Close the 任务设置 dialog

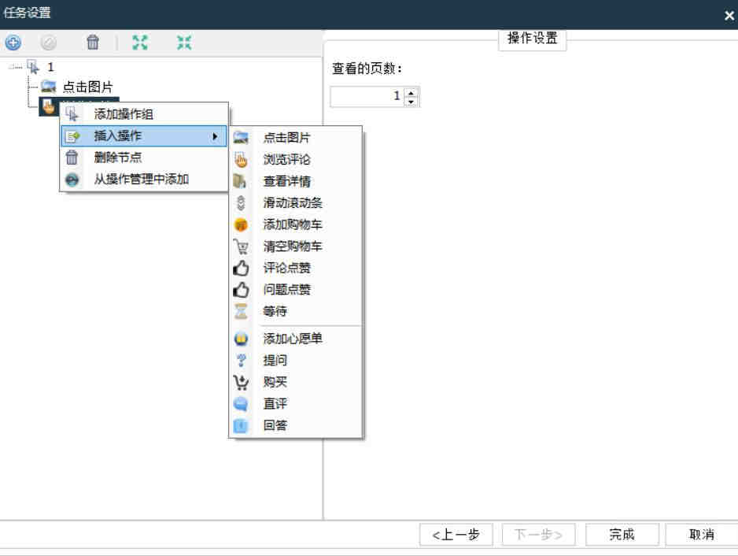(x=729, y=16)
